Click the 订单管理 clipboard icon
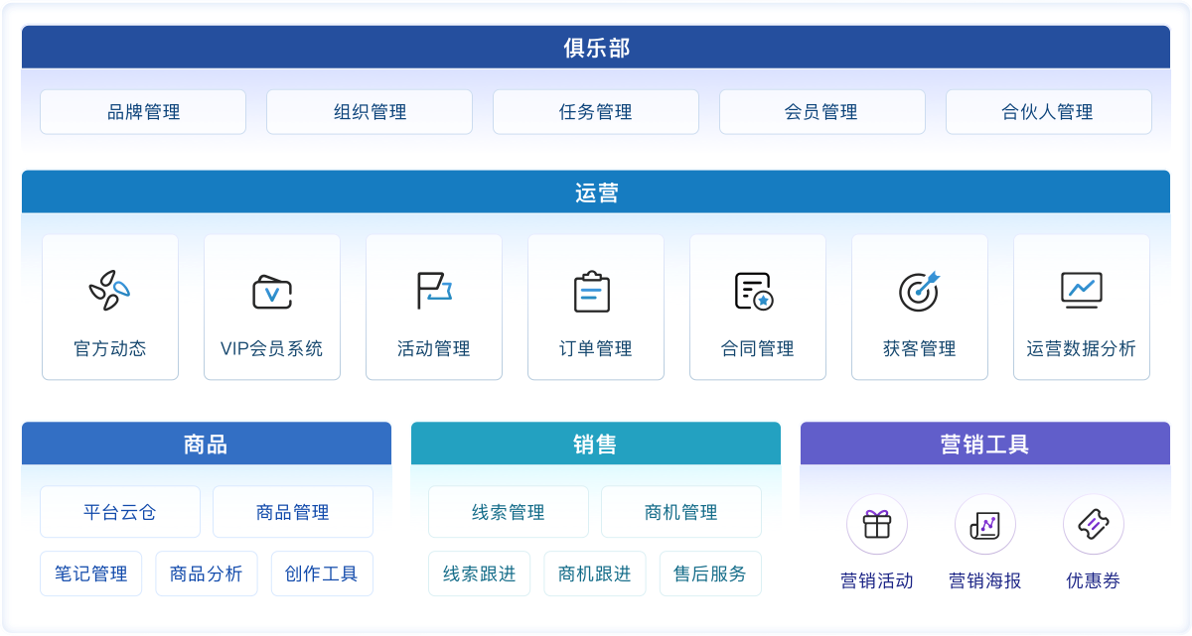1192x636 pixels. tap(596, 292)
